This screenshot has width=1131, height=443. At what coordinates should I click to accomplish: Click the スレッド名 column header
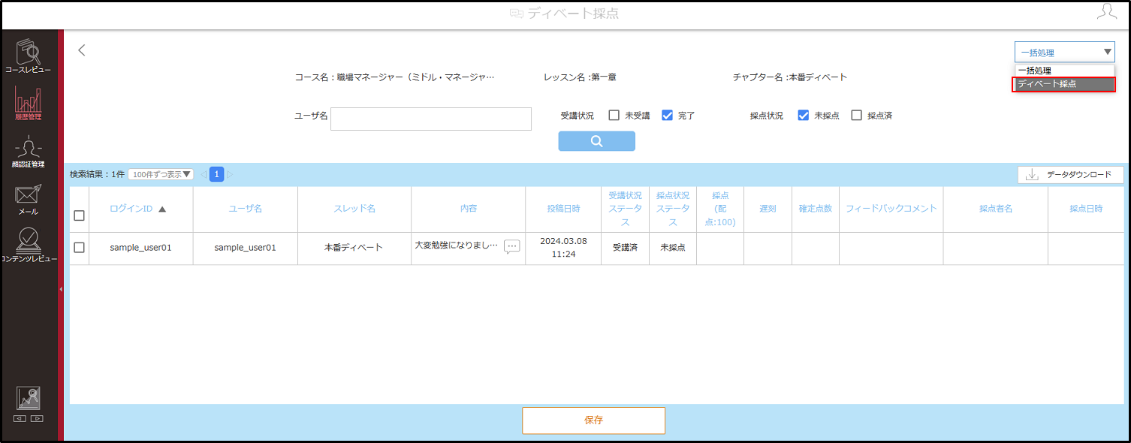[x=354, y=209]
